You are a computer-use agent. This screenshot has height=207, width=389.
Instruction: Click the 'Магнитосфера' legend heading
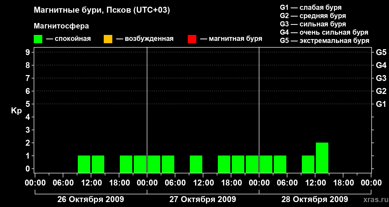pos(61,26)
